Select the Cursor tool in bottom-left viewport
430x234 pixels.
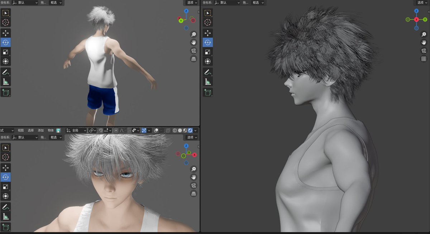coord(6,157)
